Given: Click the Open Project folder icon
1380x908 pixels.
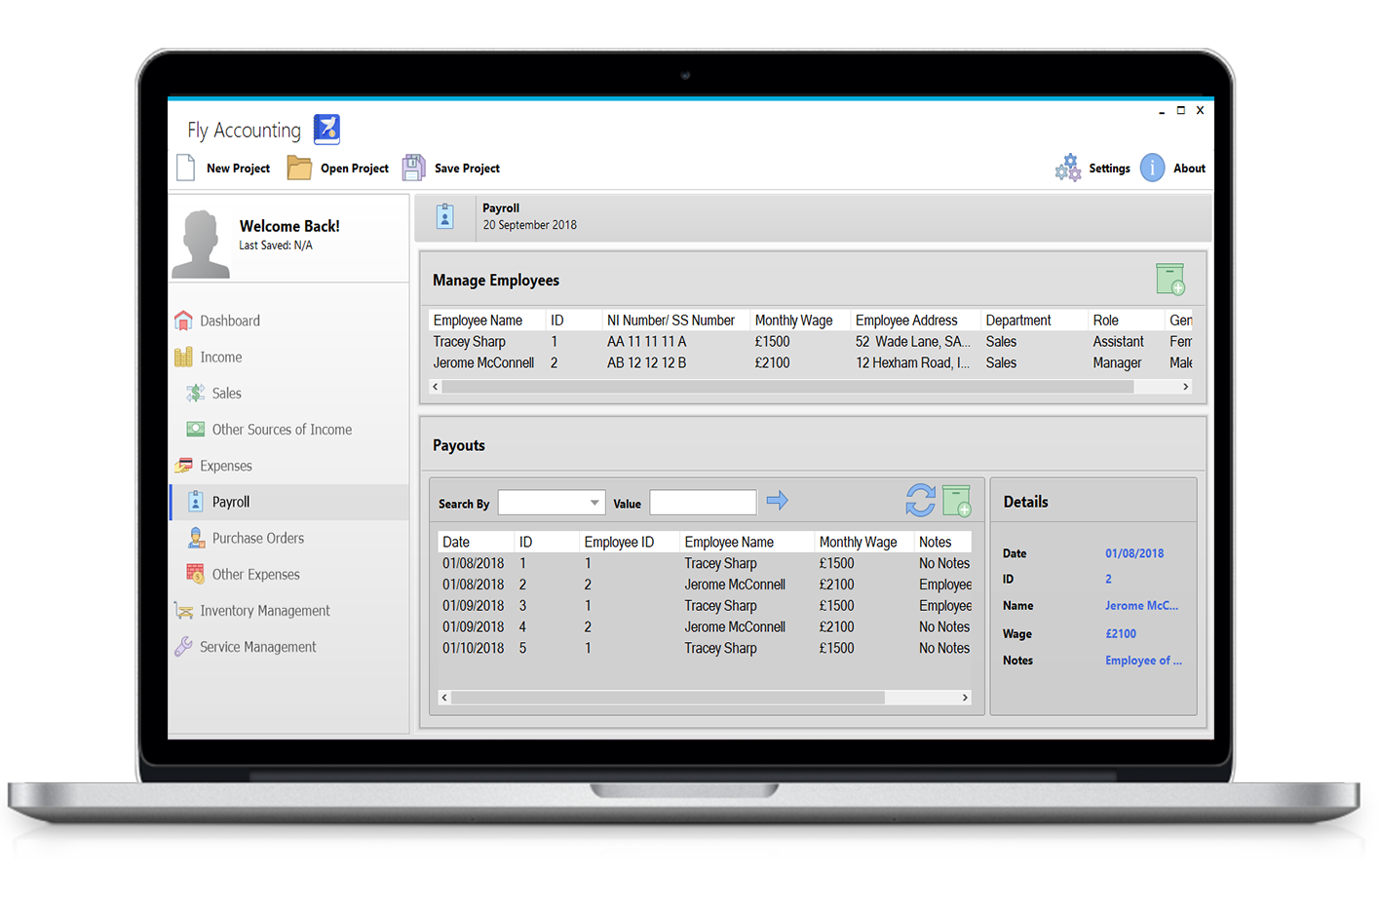Looking at the screenshot, I should click(299, 168).
